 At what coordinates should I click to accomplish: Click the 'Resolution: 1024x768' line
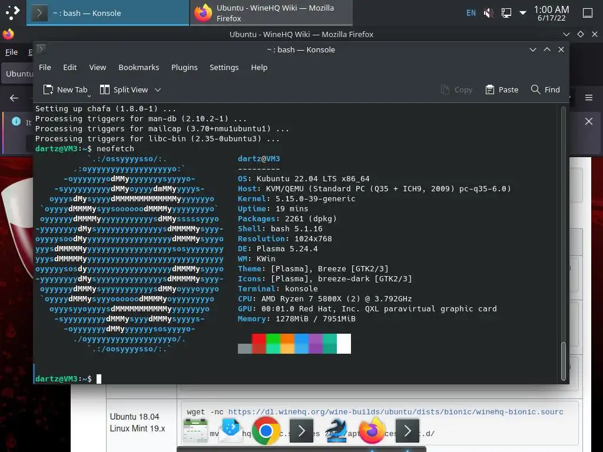(284, 239)
